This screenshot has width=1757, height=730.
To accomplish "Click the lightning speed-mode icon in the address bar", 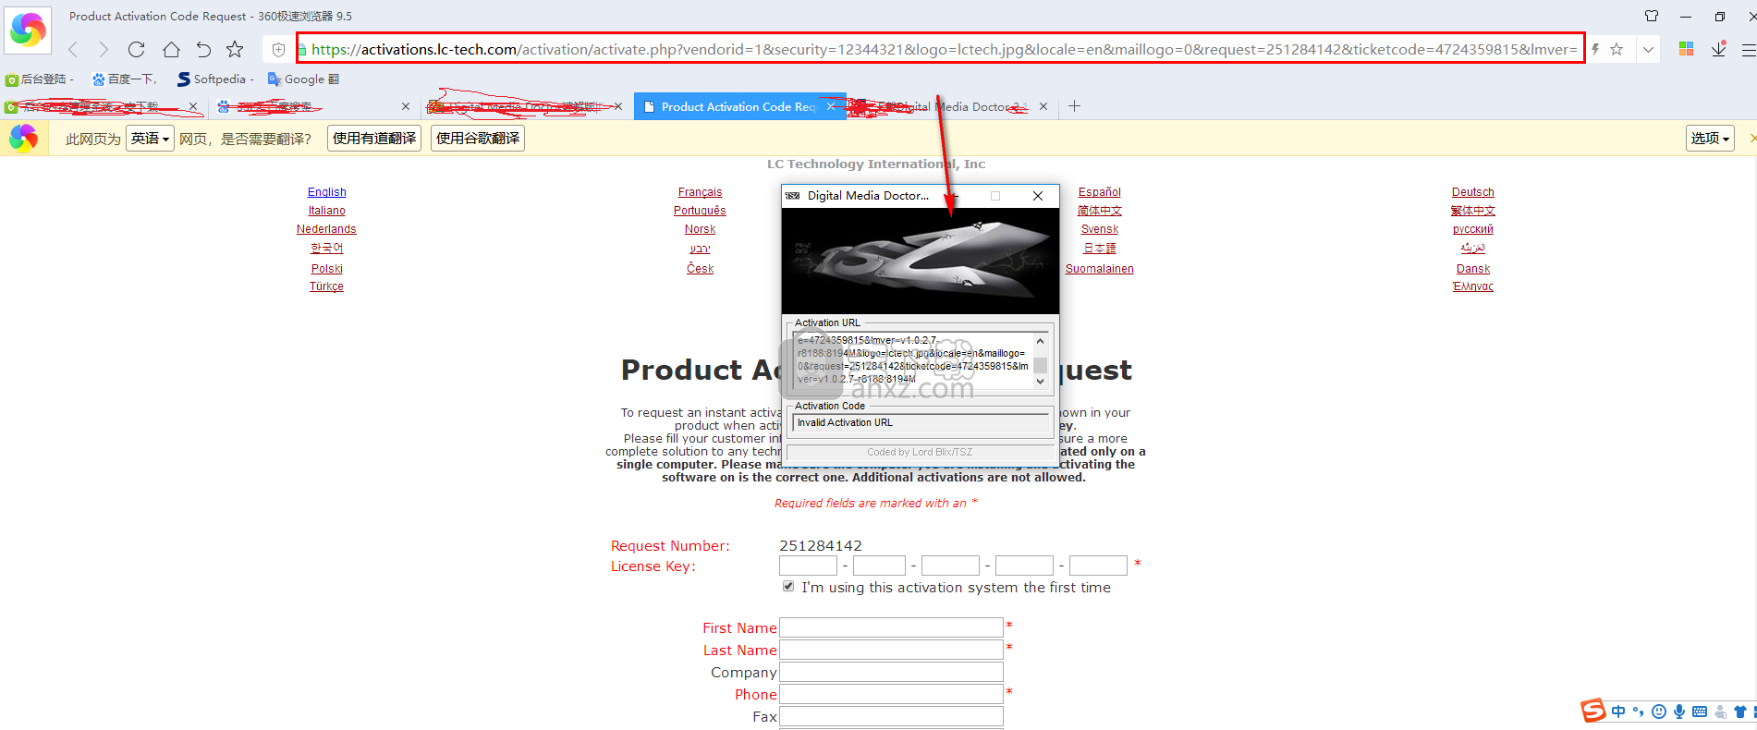I will 1595,49.
